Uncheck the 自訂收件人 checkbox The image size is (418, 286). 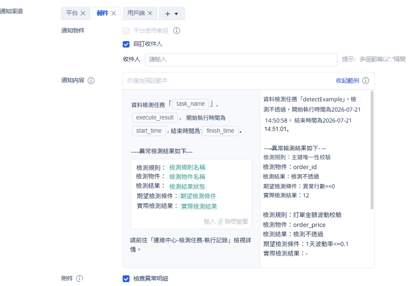126,45
